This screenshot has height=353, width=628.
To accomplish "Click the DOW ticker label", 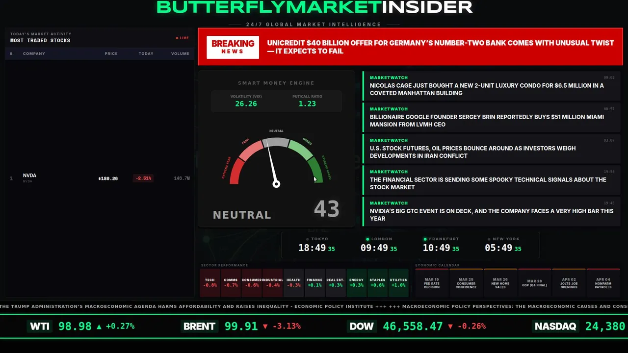I will coord(362,326).
